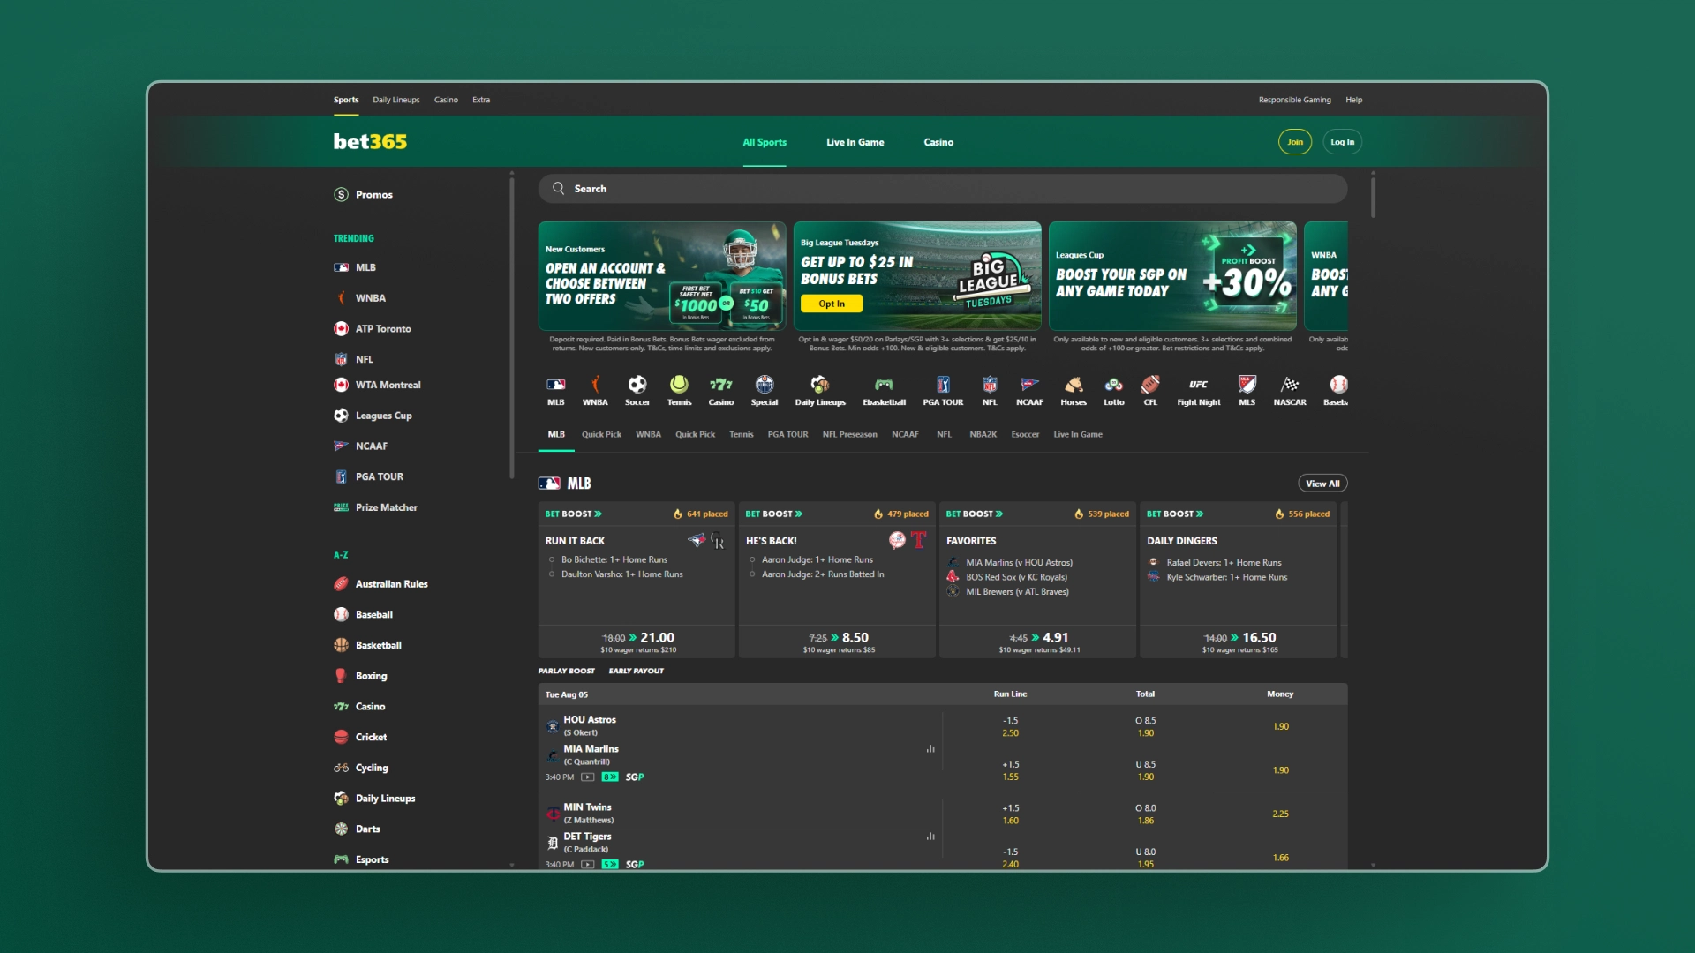1695x953 pixels.
Task: Bet on HE'S BACK! boost at 8.50
Action: [837, 642]
